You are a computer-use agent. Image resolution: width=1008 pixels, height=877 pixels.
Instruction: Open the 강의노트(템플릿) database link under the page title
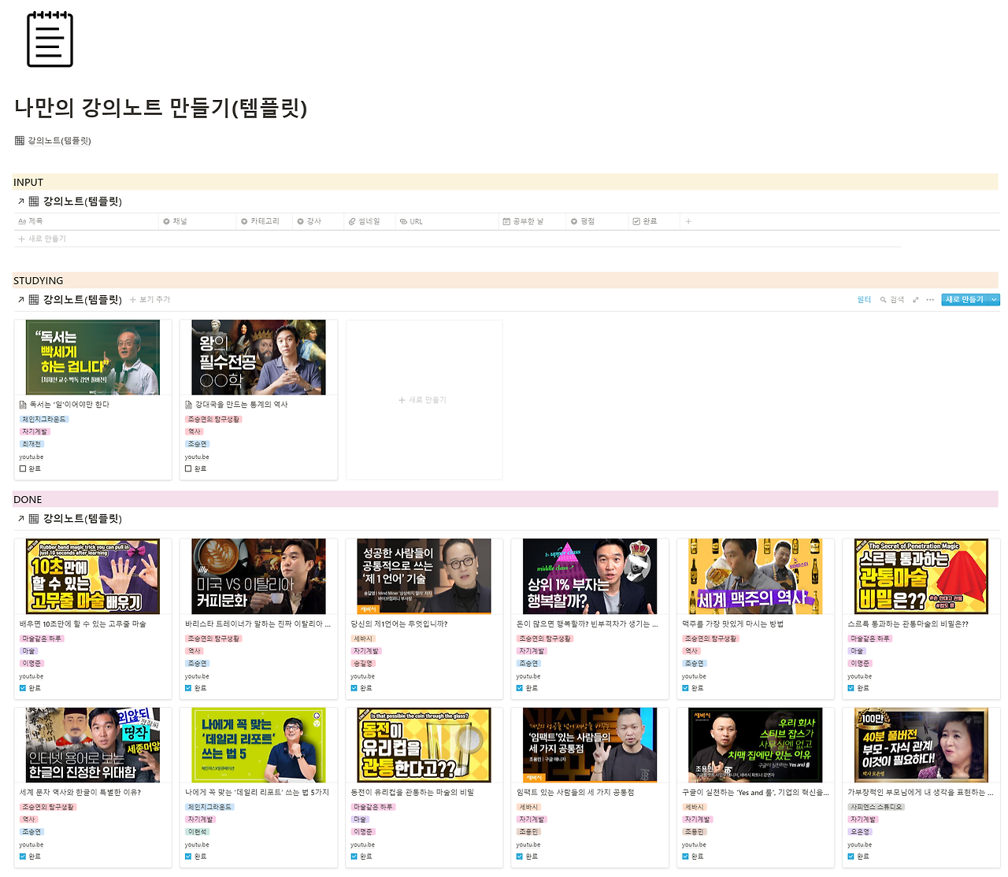54,141
